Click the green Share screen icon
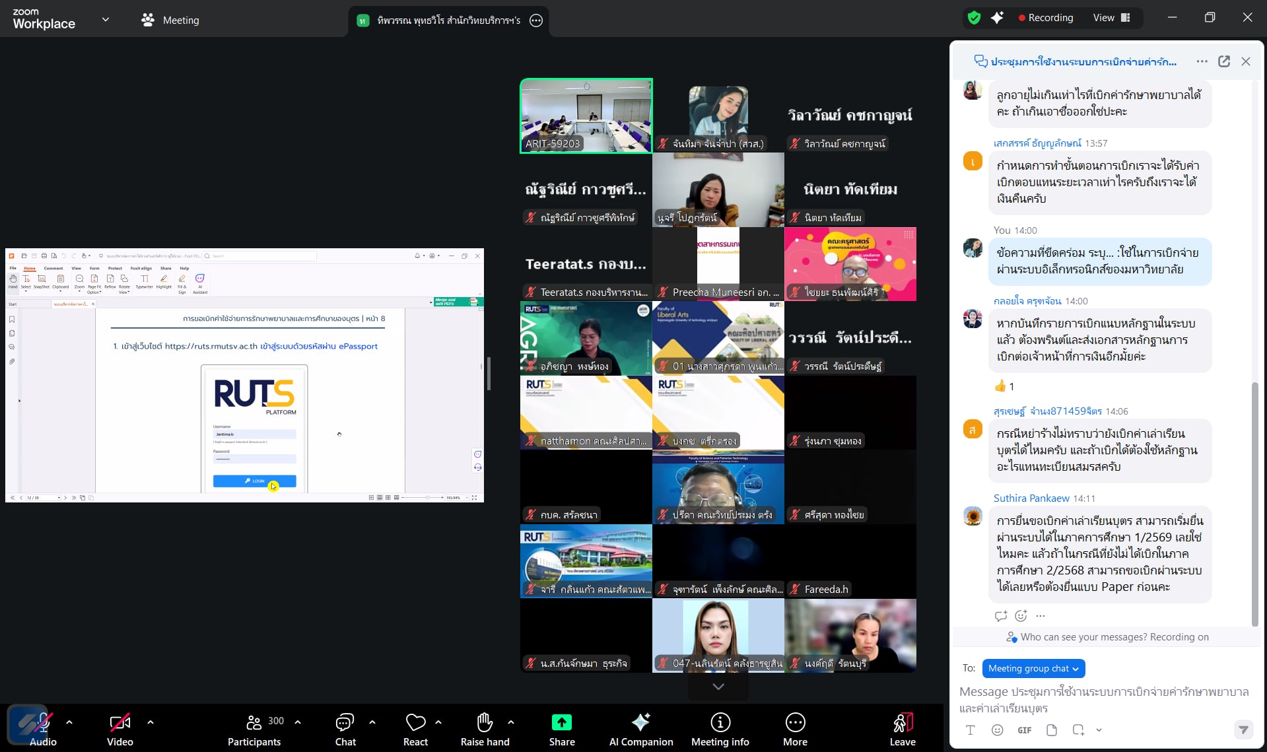The width and height of the screenshot is (1267, 752). (561, 723)
